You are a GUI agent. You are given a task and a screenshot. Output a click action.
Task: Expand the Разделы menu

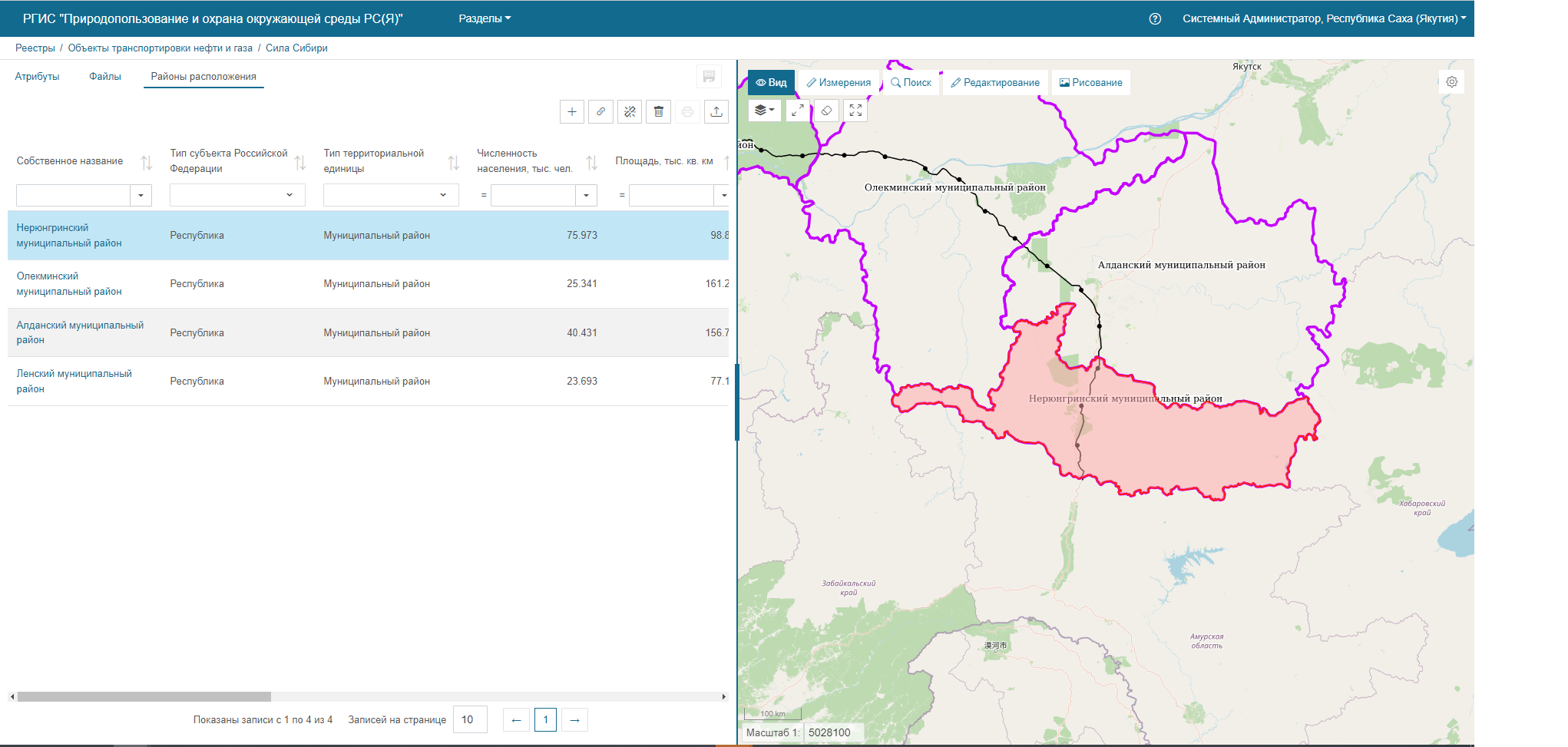click(484, 18)
